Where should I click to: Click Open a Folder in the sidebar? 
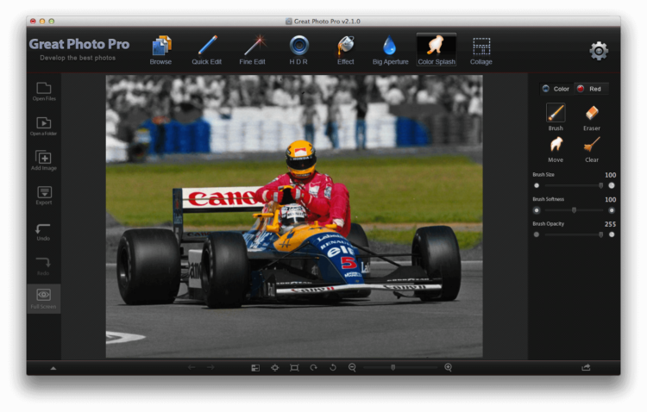pyautogui.click(x=44, y=126)
